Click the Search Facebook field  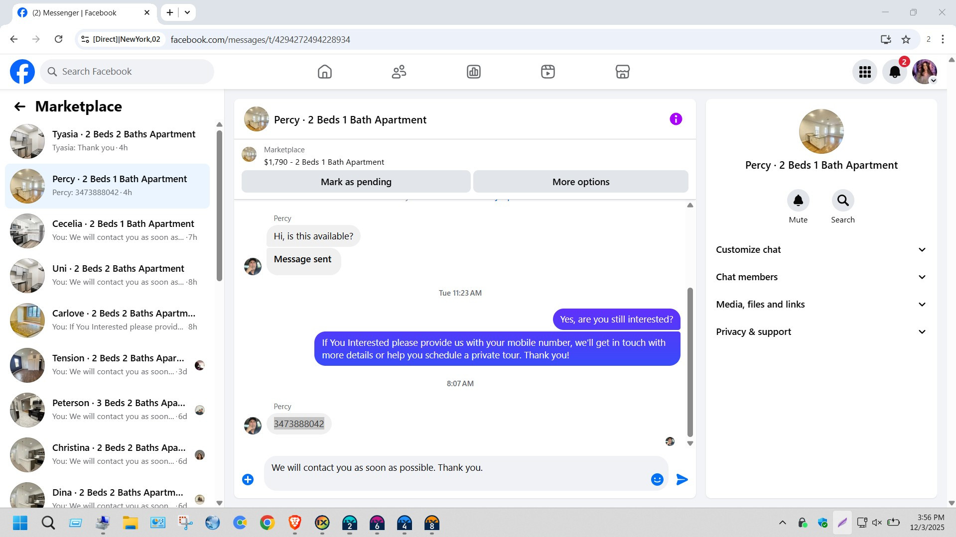click(x=127, y=72)
